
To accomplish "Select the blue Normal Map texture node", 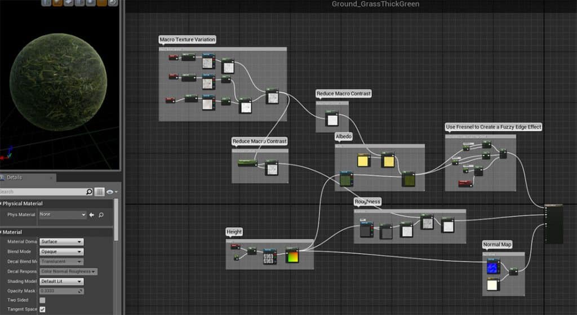I will pos(493,267).
